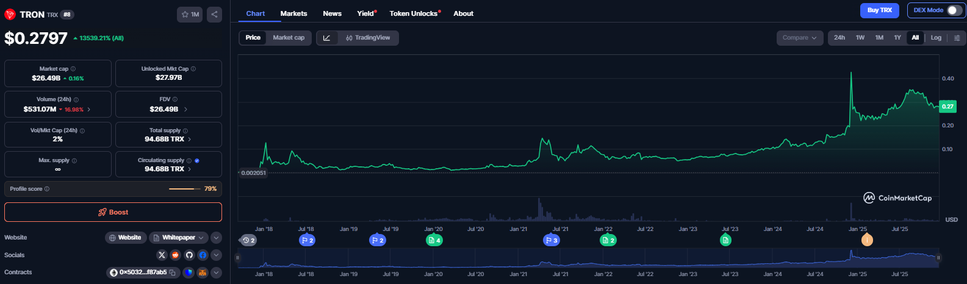Image resolution: width=967 pixels, height=284 pixels.
Task: Open the Compare dropdown
Action: tap(799, 38)
